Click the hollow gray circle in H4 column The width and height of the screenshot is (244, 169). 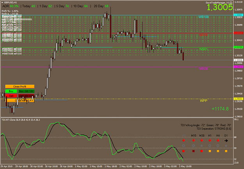[218, 146]
